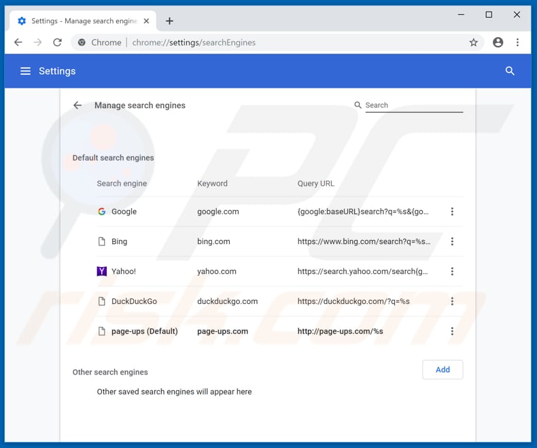Bookmark this page with the star
The height and width of the screenshot is (448, 537).
coord(473,42)
